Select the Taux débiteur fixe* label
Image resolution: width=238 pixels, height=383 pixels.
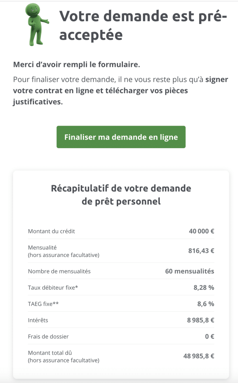[x=53, y=288]
